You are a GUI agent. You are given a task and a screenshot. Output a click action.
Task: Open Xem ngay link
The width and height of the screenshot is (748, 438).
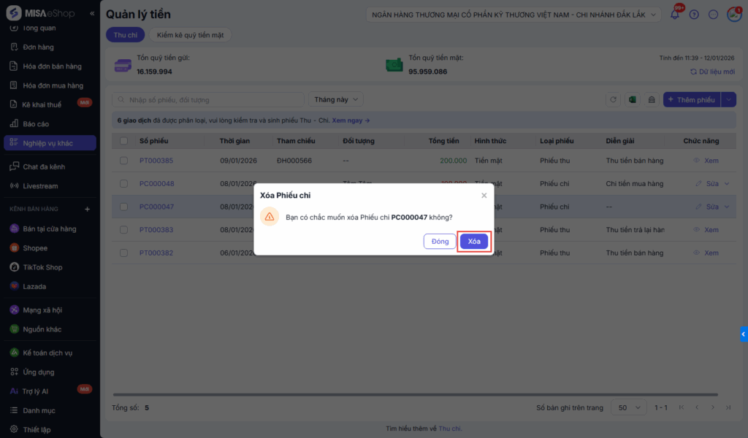click(351, 120)
